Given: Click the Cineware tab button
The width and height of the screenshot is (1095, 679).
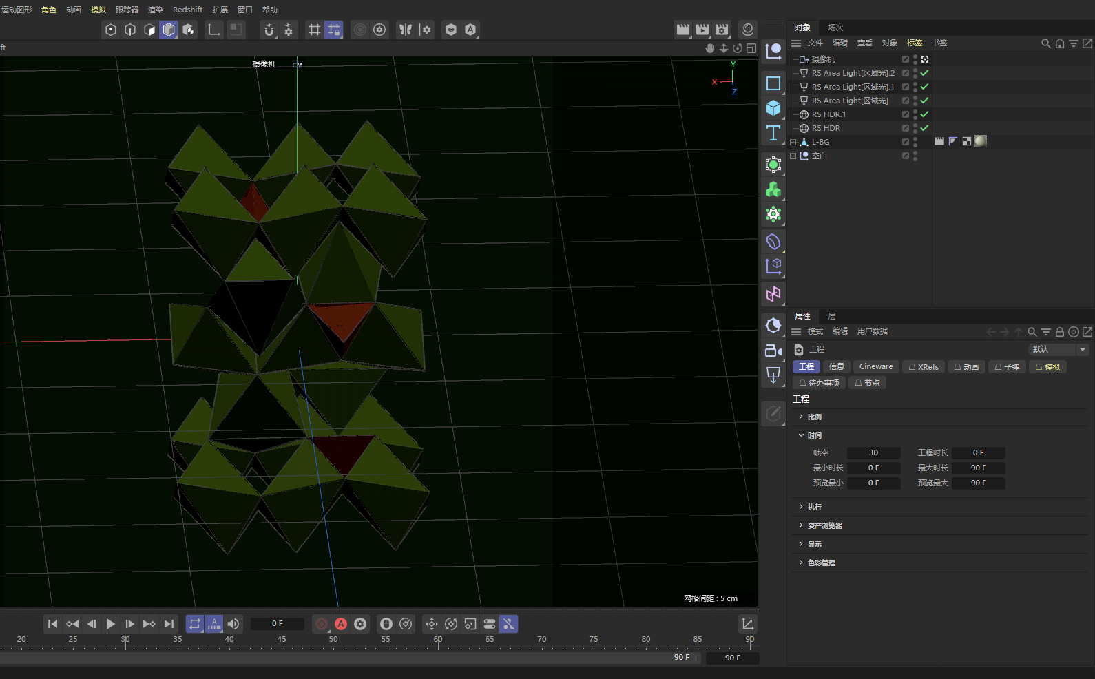Looking at the screenshot, I should coord(876,367).
